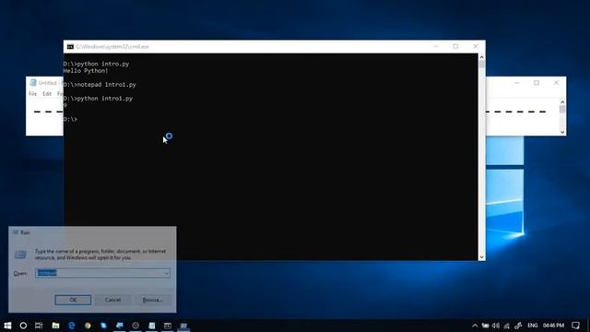
Task: Expand the Open dropdown in Run
Action: (166, 273)
